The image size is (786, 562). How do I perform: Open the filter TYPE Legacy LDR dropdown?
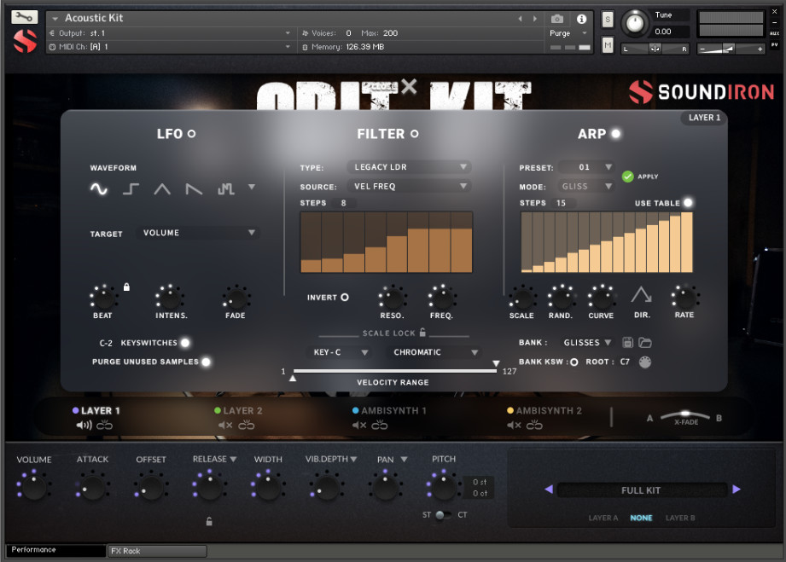pos(409,167)
